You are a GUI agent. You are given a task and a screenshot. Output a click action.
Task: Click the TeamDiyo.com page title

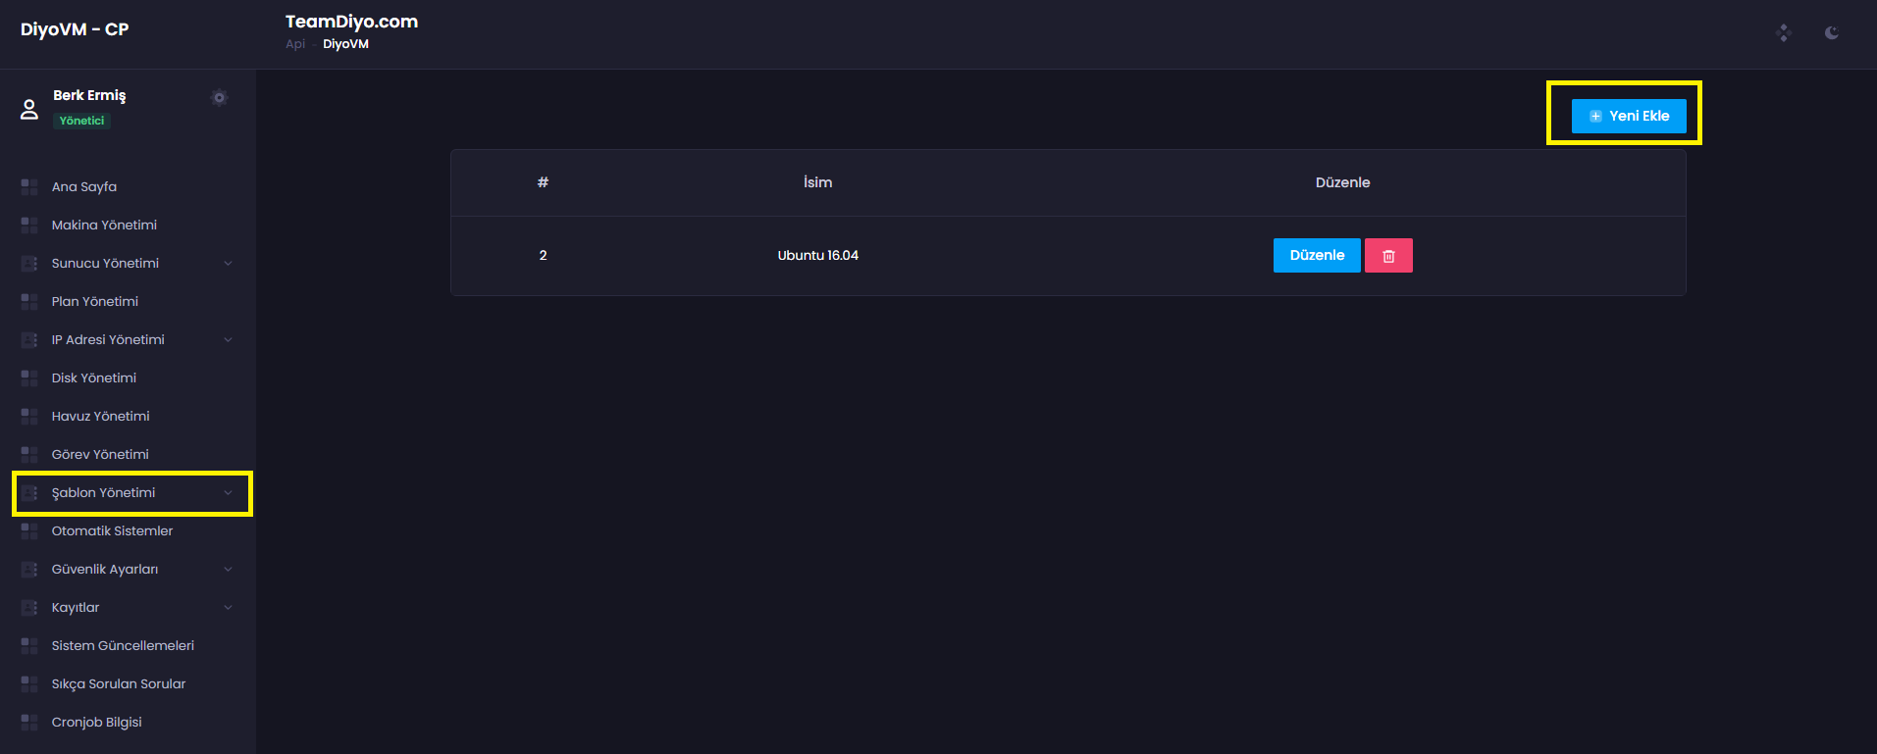point(351,22)
